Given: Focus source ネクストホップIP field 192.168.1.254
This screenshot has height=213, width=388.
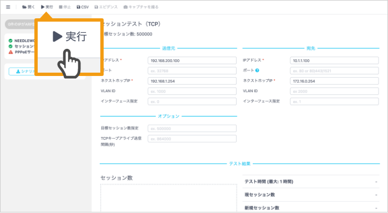Looking at the screenshot, I should [x=192, y=81].
